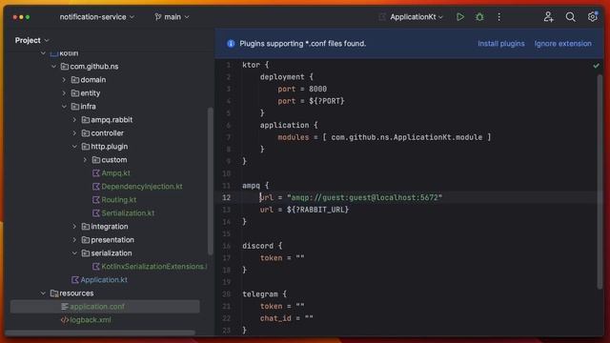Open Ampq.kt file
Image resolution: width=610 pixels, height=343 pixels.
[115, 173]
